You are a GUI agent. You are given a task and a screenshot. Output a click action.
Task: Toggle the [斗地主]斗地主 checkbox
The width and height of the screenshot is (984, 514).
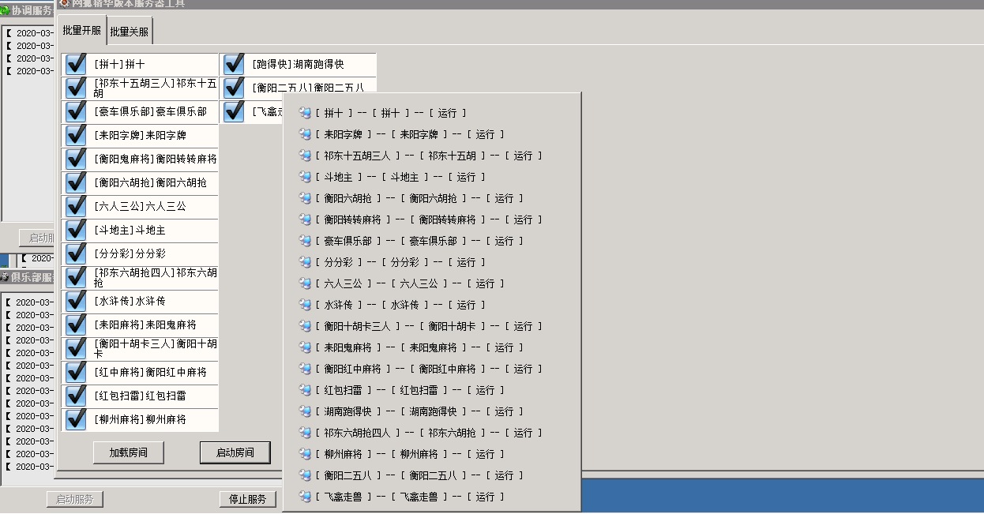(76, 231)
